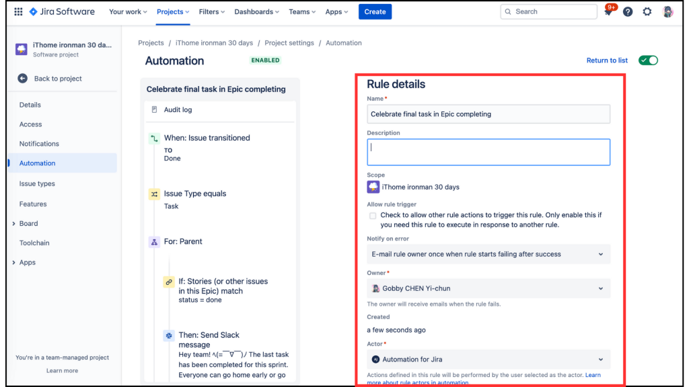
Task: Select Automation in the sidebar
Action: (63, 163)
